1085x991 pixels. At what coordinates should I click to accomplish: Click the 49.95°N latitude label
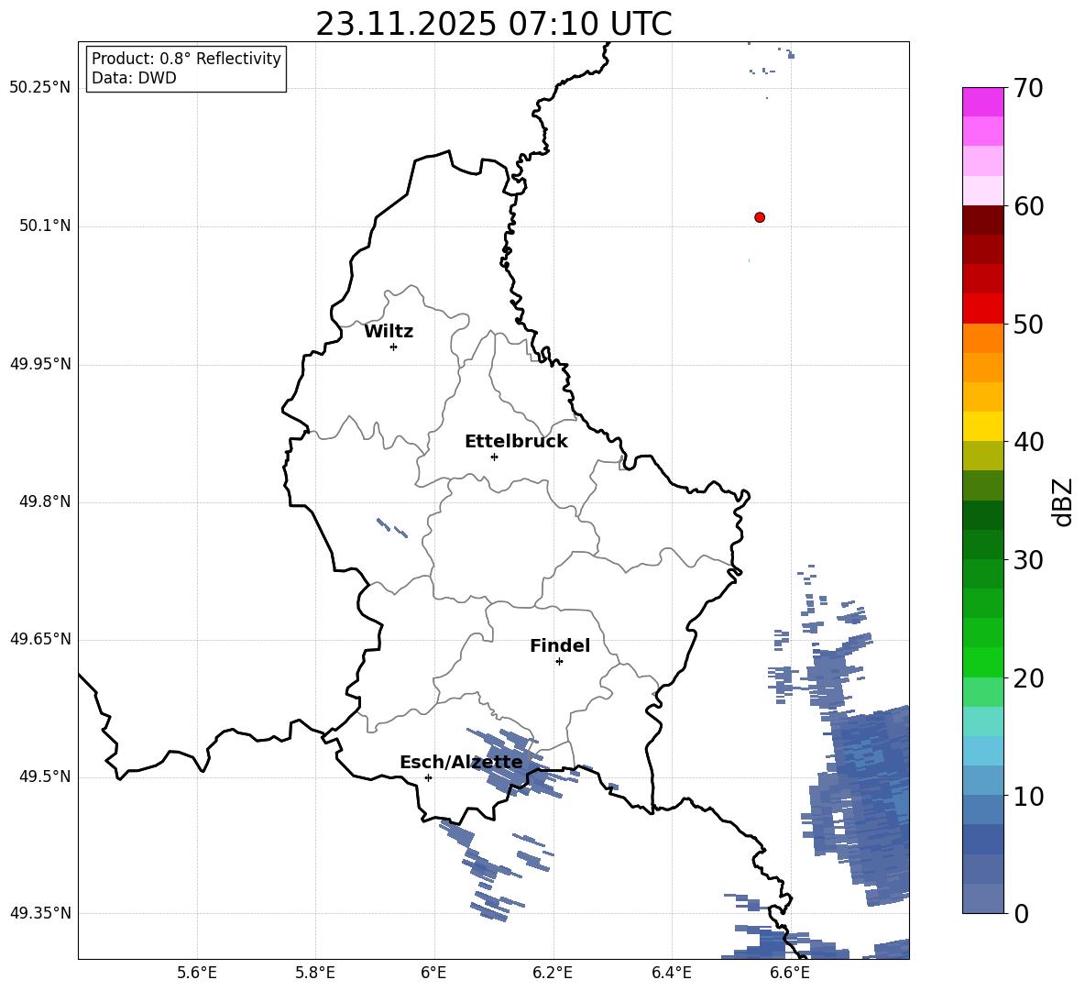(40, 364)
